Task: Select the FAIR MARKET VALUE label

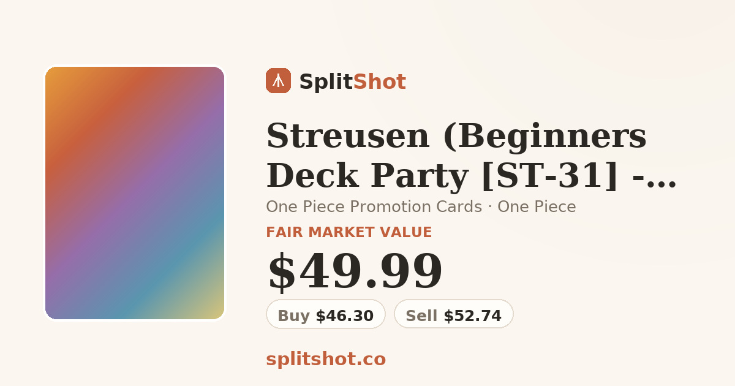Action: click(349, 232)
